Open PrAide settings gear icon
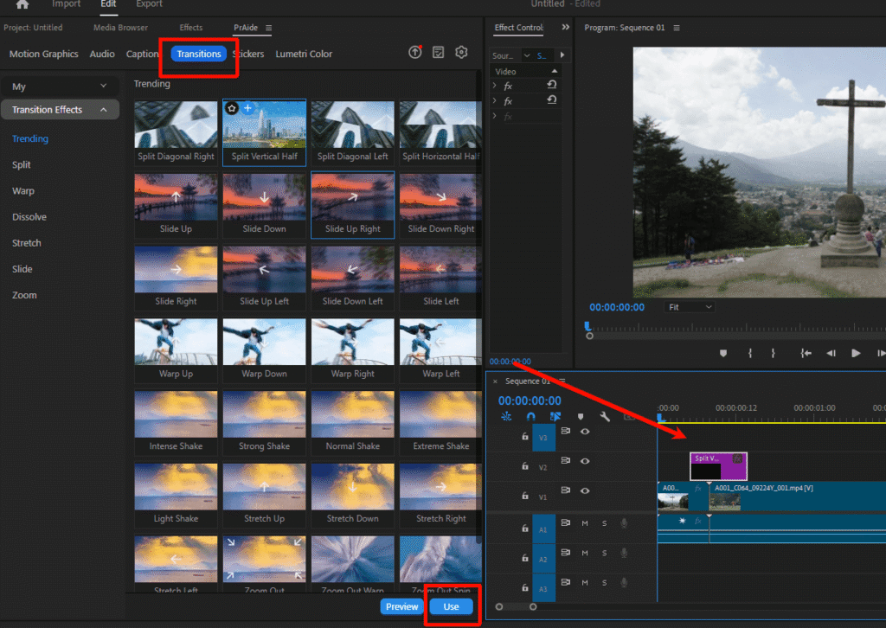 pyautogui.click(x=461, y=53)
